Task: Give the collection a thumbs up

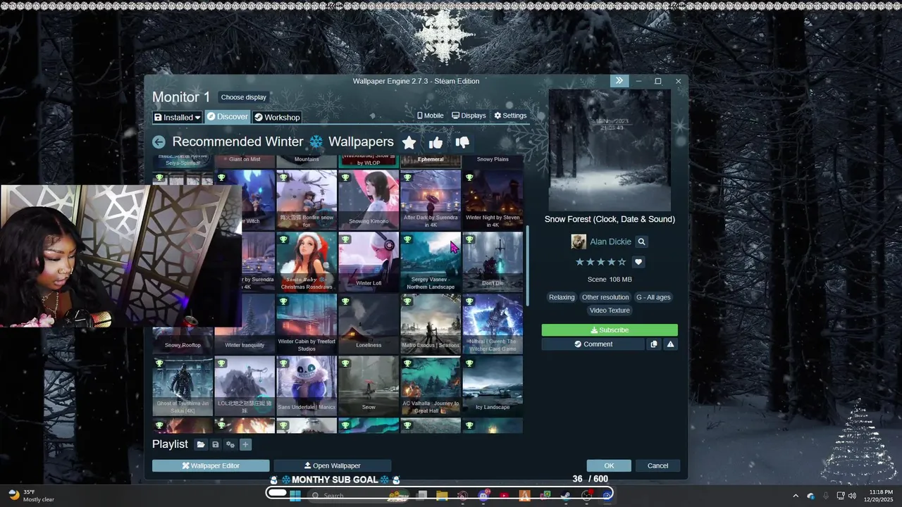Action: (x=435, y=143)
